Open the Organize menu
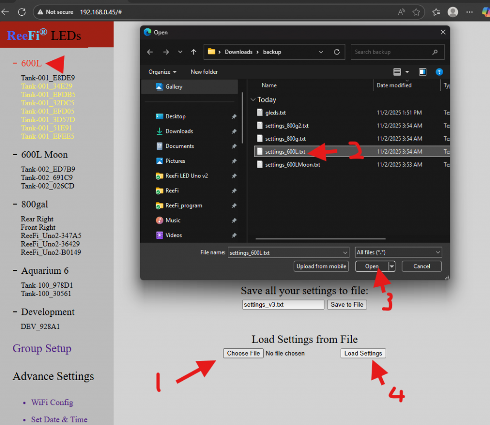Screen dimensions: 490x425 [162, 72]
